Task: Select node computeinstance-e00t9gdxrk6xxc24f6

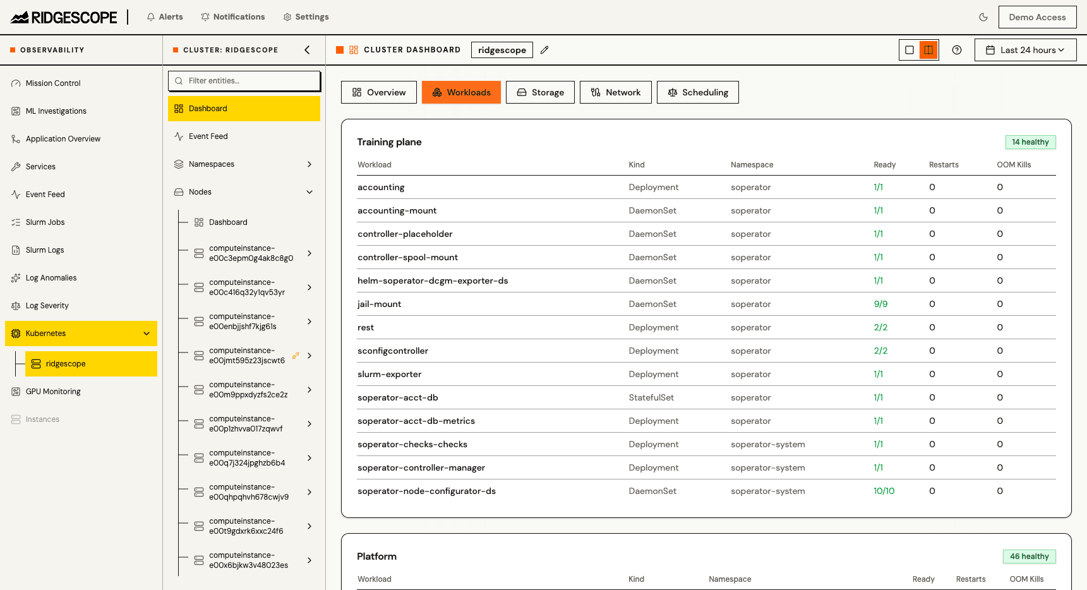Action: pyautogui.click(x=246, y=526)
